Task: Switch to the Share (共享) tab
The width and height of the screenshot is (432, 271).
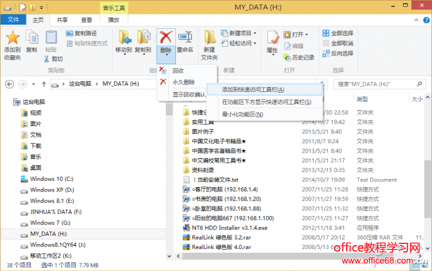Action: [x=62, y=20]
